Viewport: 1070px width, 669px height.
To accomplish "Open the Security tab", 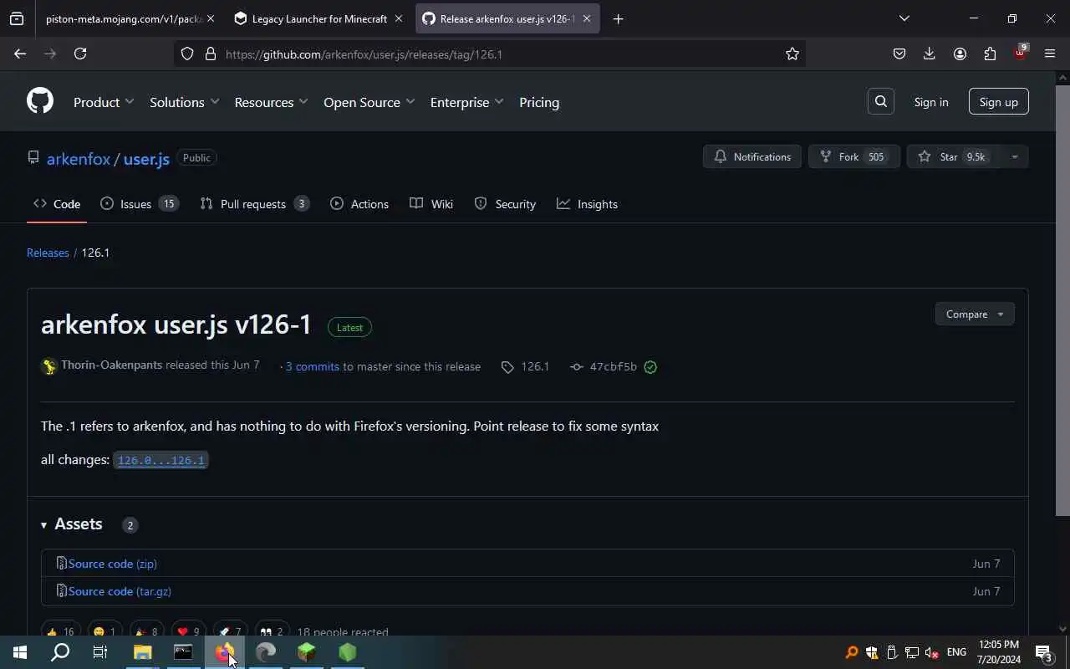I will [x=505, y=204].
